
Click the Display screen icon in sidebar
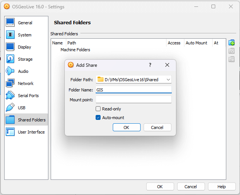(10, 47)
